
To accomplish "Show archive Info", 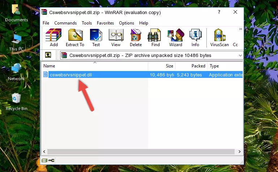I will click(x=195, y=38).
